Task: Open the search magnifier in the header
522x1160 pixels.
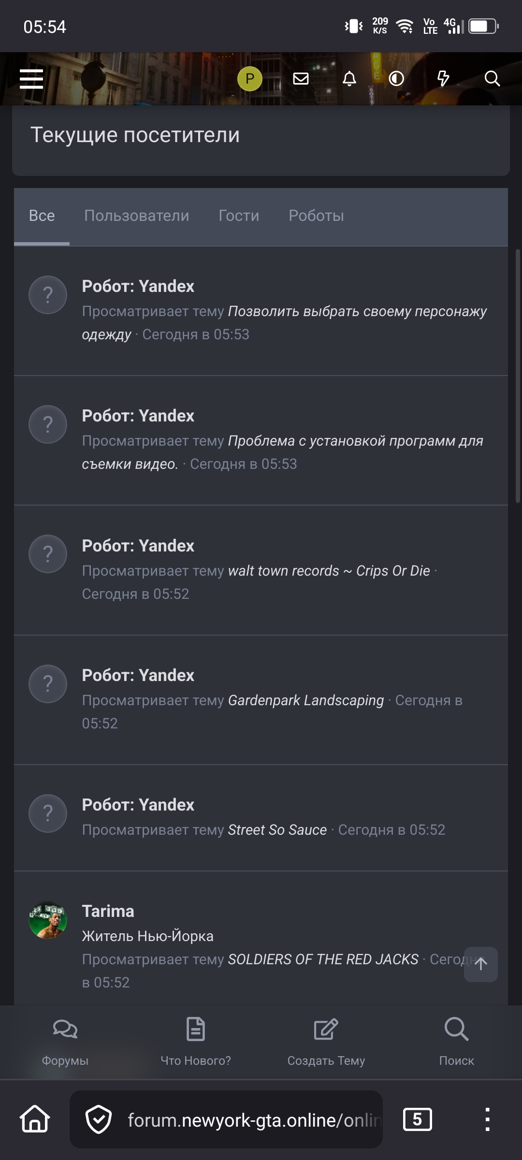Action: (492, 79)
